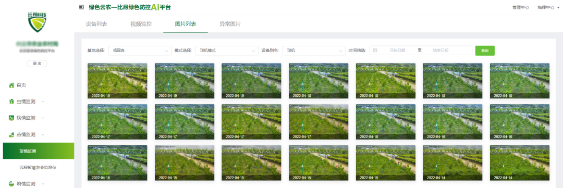Open the 基地选择 dropdown showing 杨国良
This screenshot has height=188, width=563.
click(x=140, y=51)
